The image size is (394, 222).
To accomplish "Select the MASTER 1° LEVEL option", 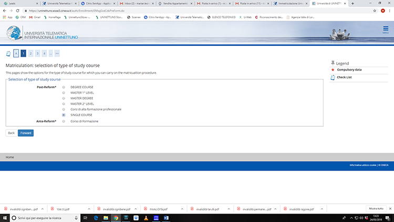I will pyautogui.click(x=64, y=92).
